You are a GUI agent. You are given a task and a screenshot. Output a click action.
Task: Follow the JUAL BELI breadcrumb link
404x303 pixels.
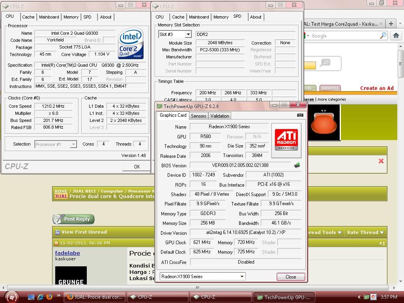point(84,191)
